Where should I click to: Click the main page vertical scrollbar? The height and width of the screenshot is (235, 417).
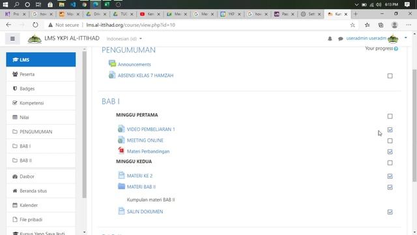click(414, 125)
